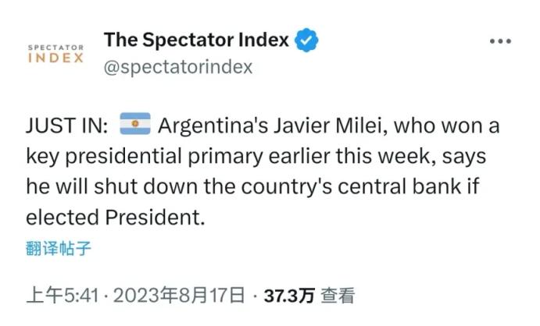Click the @spectatorindex handle
This screenshot has width=540, height=326.
[x=178, y=67]
